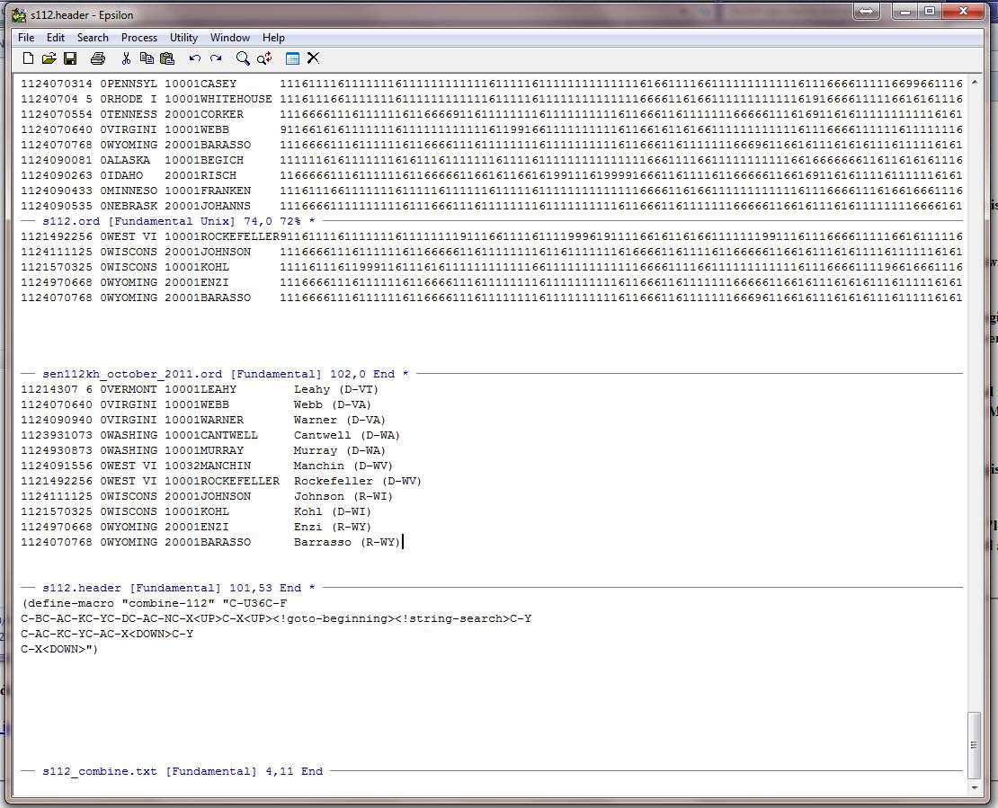Paste from clipboard using the clipboard icon

tap(167, 58)
